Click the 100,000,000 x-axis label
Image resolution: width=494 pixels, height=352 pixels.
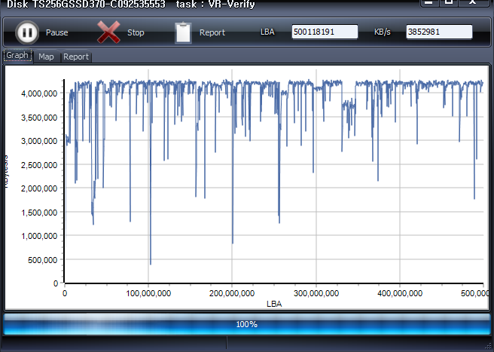pos(148,293)
